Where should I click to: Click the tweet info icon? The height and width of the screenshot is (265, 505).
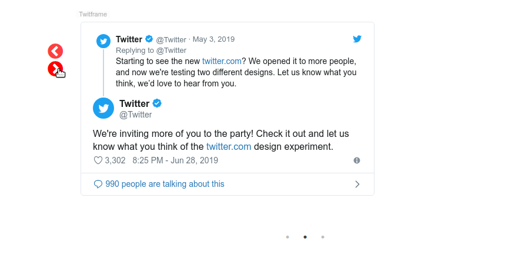point(357,160)
